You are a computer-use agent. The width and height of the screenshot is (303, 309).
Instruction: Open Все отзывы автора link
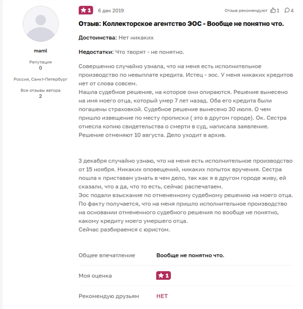(x=41, y=90)
